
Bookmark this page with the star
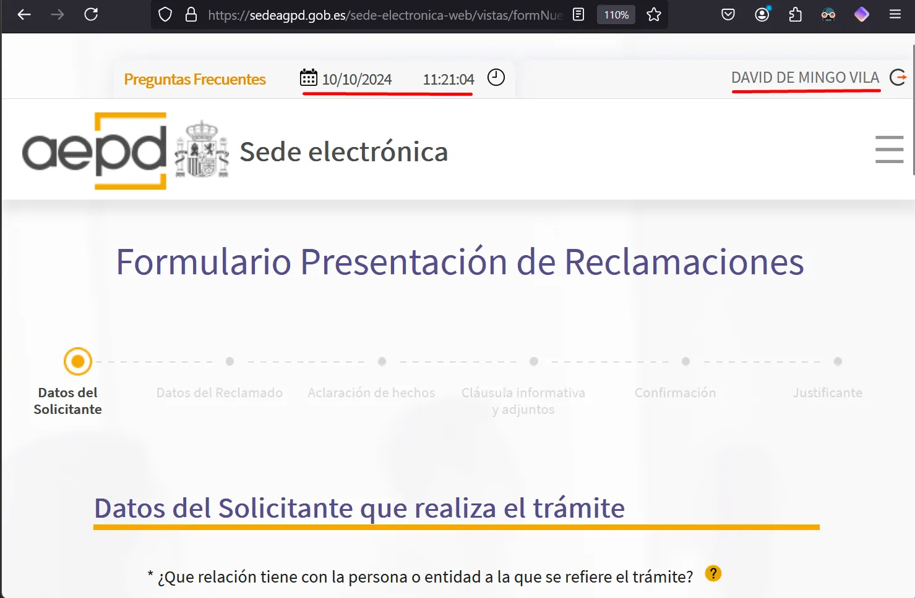pyautogui.click(x=654, y=14)
